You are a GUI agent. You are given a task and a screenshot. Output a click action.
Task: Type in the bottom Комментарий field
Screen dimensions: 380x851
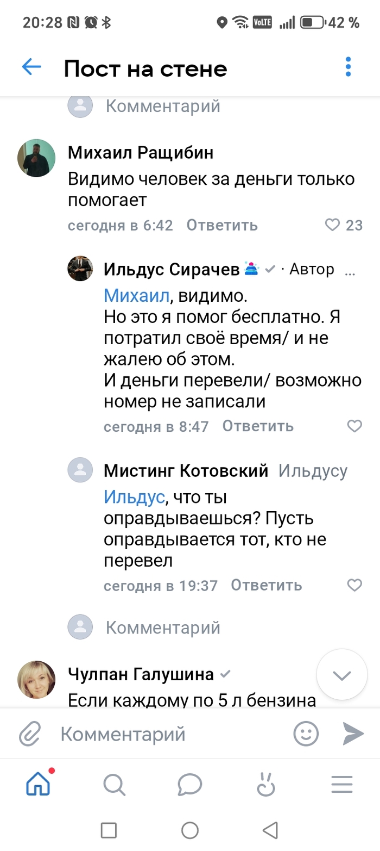click(163, 734)
